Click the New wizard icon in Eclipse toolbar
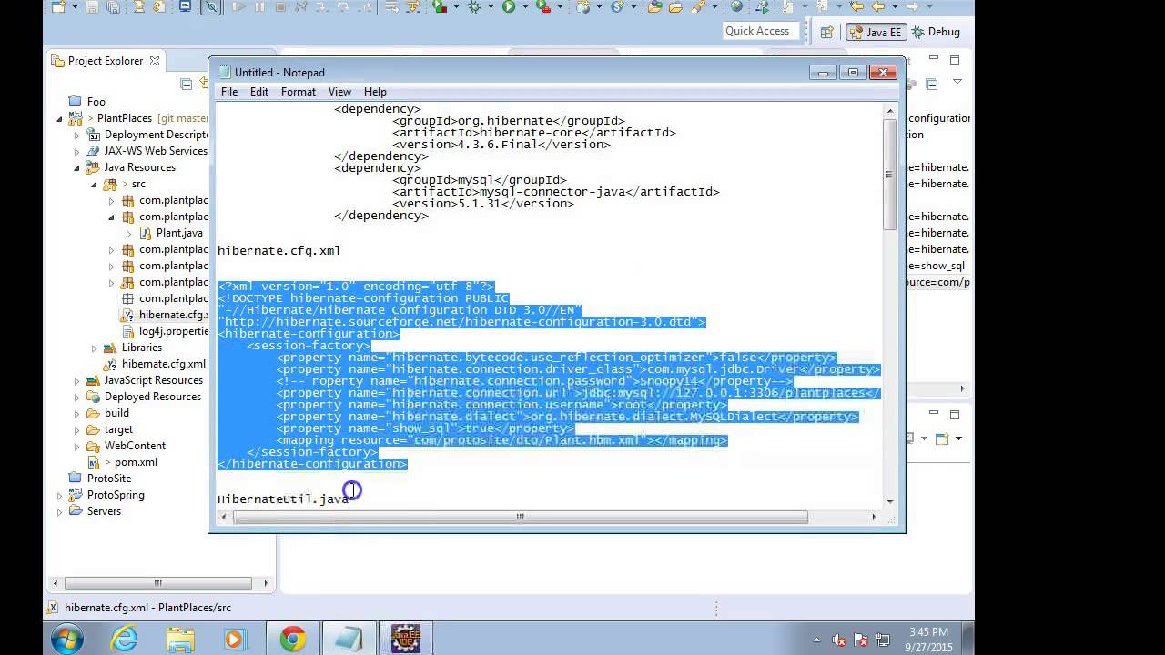This screenshot has width=1165, height=655. click(x=58, y=7)
